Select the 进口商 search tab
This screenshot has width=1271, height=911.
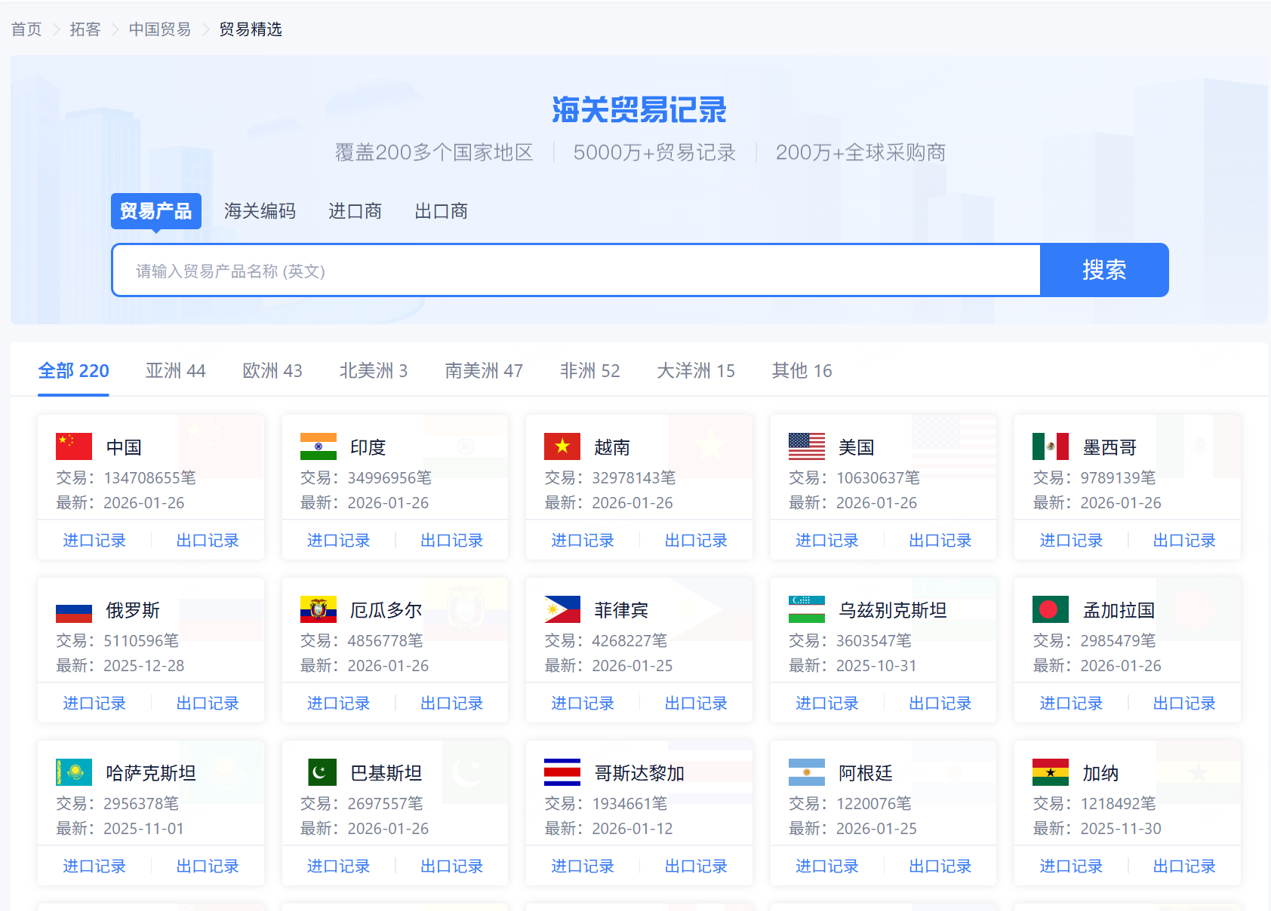[355, 211]
